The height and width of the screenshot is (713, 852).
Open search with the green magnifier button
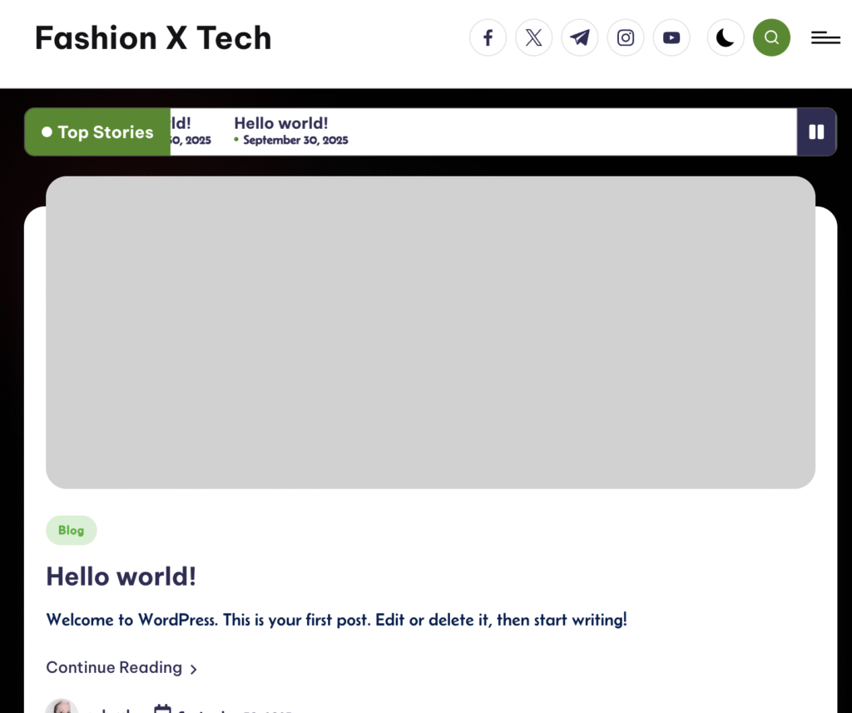click(x=771, y=37)
